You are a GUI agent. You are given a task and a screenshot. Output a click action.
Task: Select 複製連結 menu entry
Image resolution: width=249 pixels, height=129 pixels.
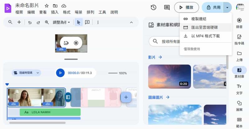pos(206,19)
